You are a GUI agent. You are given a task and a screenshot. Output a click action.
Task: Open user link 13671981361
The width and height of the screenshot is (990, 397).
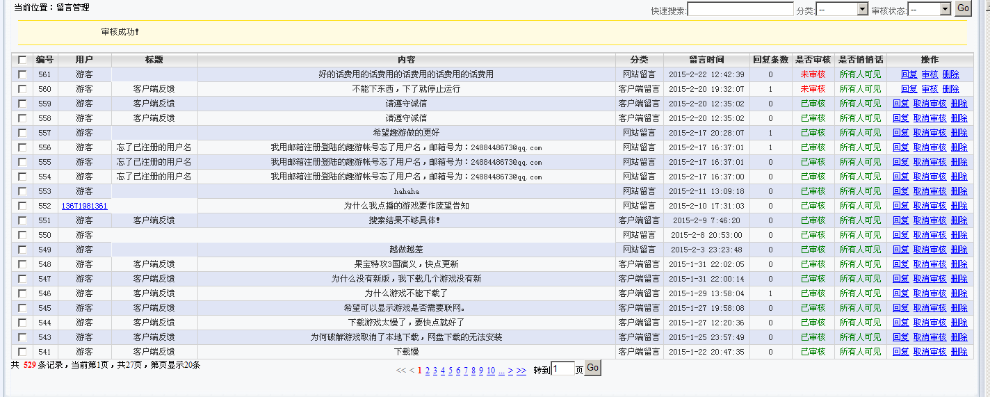84,206
